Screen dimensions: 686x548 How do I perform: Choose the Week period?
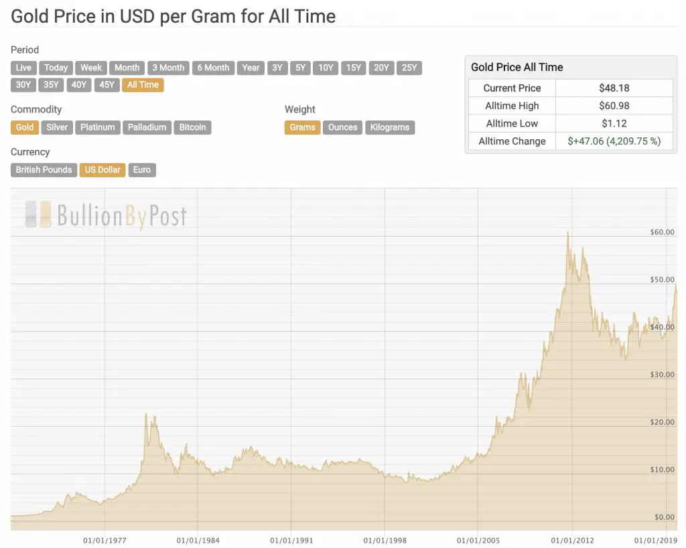click(91, 68)
